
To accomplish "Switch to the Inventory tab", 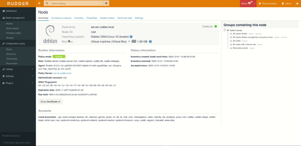I will click(79, 18).
